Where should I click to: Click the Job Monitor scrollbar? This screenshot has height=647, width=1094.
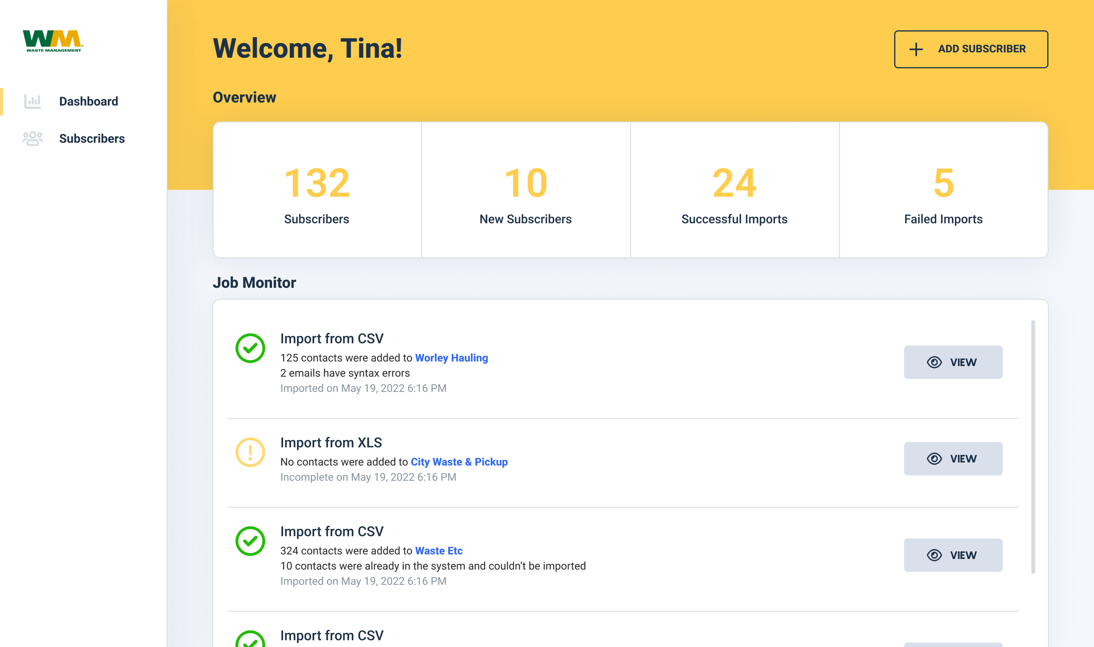pos(1033,446)
